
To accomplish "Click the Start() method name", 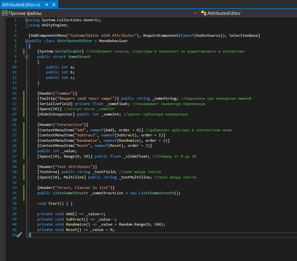I will click(54, 203).
